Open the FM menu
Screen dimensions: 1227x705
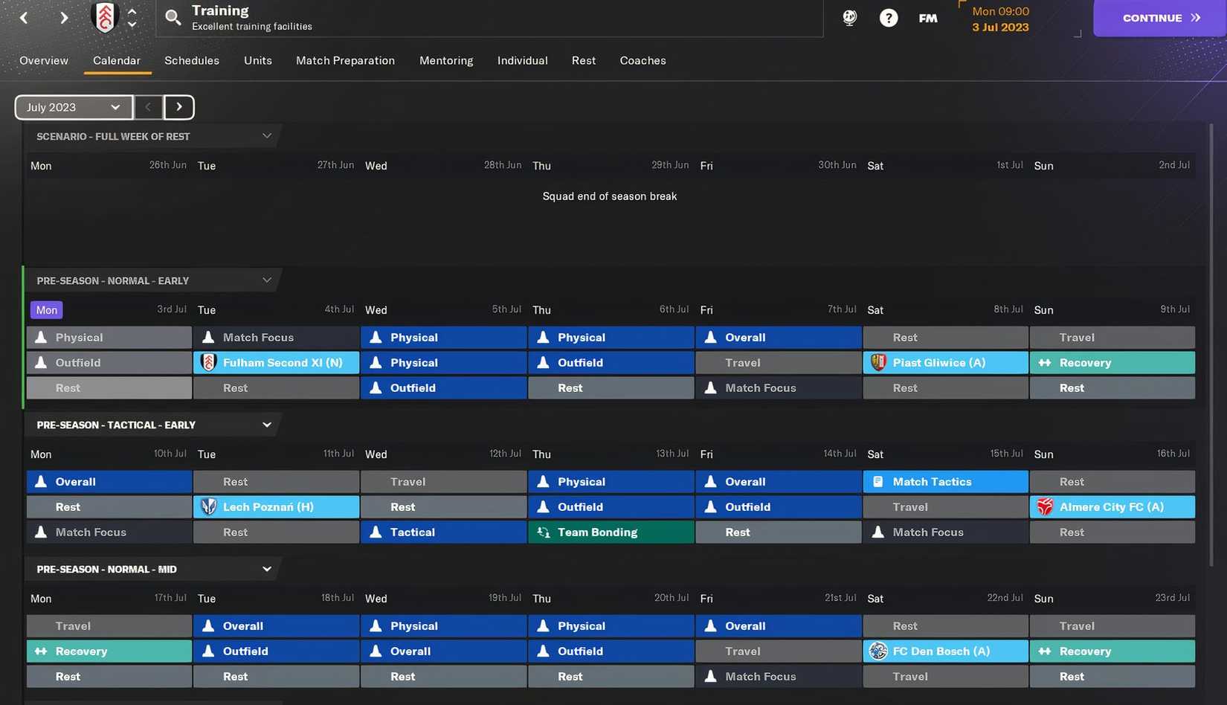tap(927, 19)
